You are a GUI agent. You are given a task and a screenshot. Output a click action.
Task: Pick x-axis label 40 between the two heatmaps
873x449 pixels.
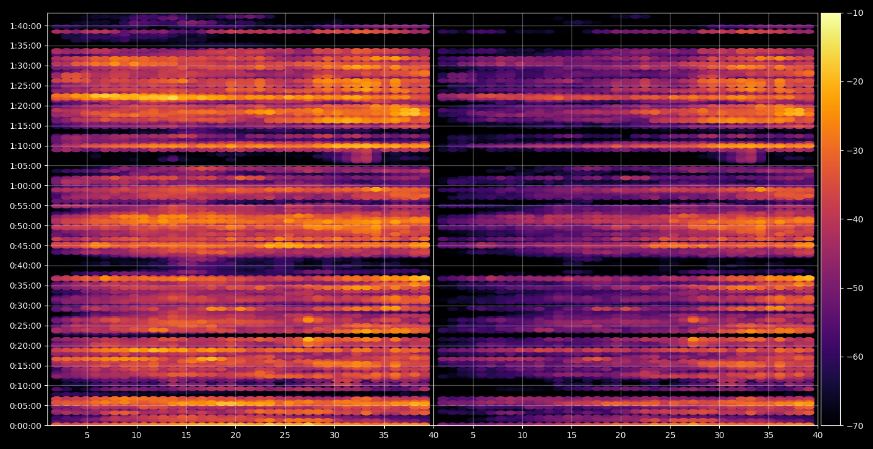point(433,436)
